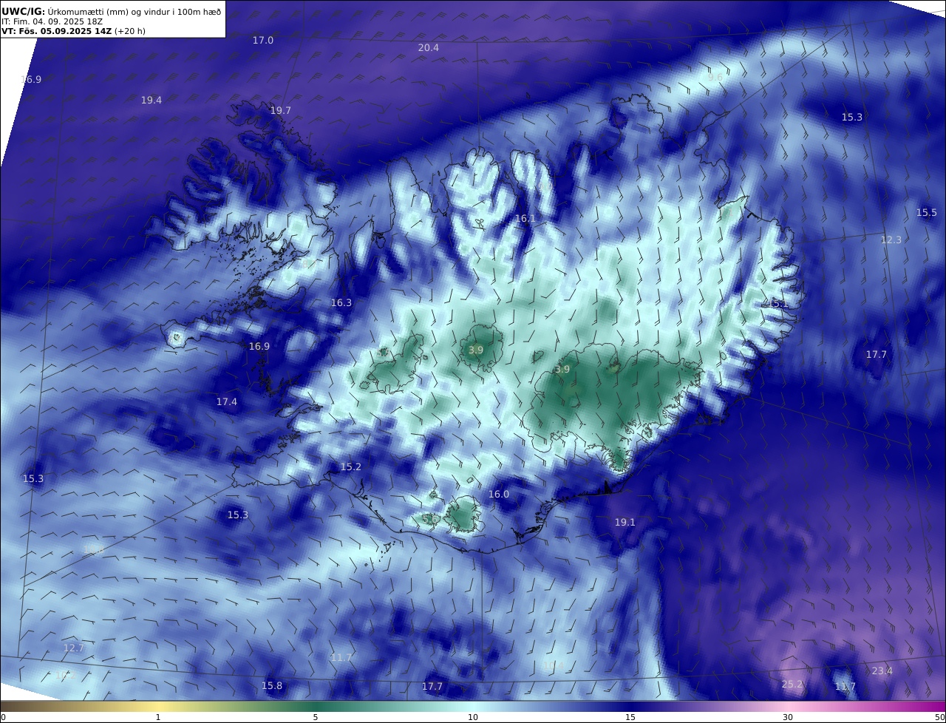Click the 17.0 value label
The height and width of the screenshot is (723, 946).
click(x=263, y=40)
